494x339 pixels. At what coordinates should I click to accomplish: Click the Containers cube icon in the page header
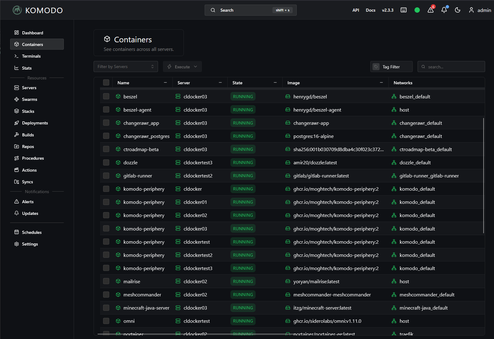point(107,39)
